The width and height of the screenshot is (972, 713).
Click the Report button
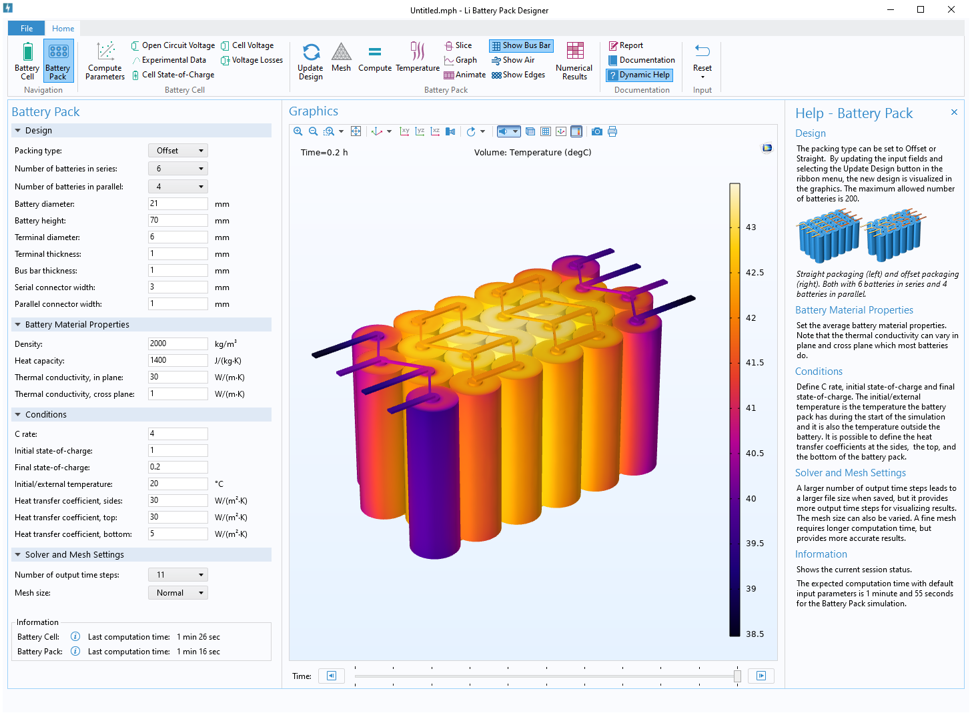coord(626,45)
